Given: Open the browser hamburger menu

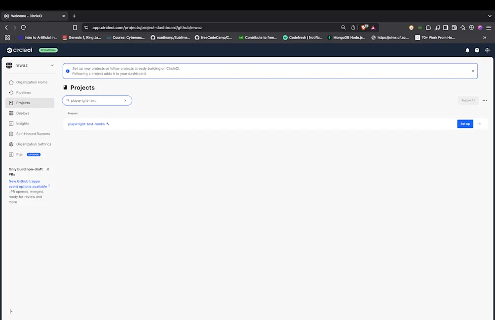Looking at the screenshot, I should (x=489, y=28).
